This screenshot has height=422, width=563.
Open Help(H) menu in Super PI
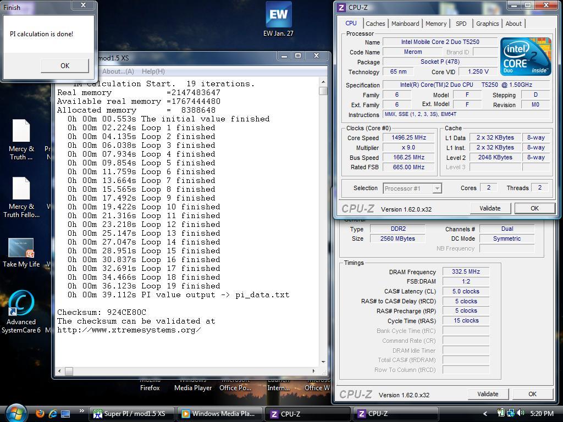point(153,71)
